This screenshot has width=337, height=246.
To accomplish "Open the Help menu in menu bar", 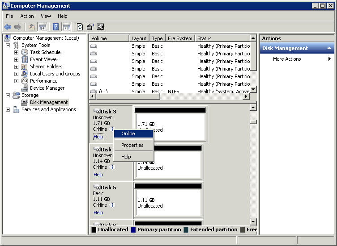I will tap(63, 16).
